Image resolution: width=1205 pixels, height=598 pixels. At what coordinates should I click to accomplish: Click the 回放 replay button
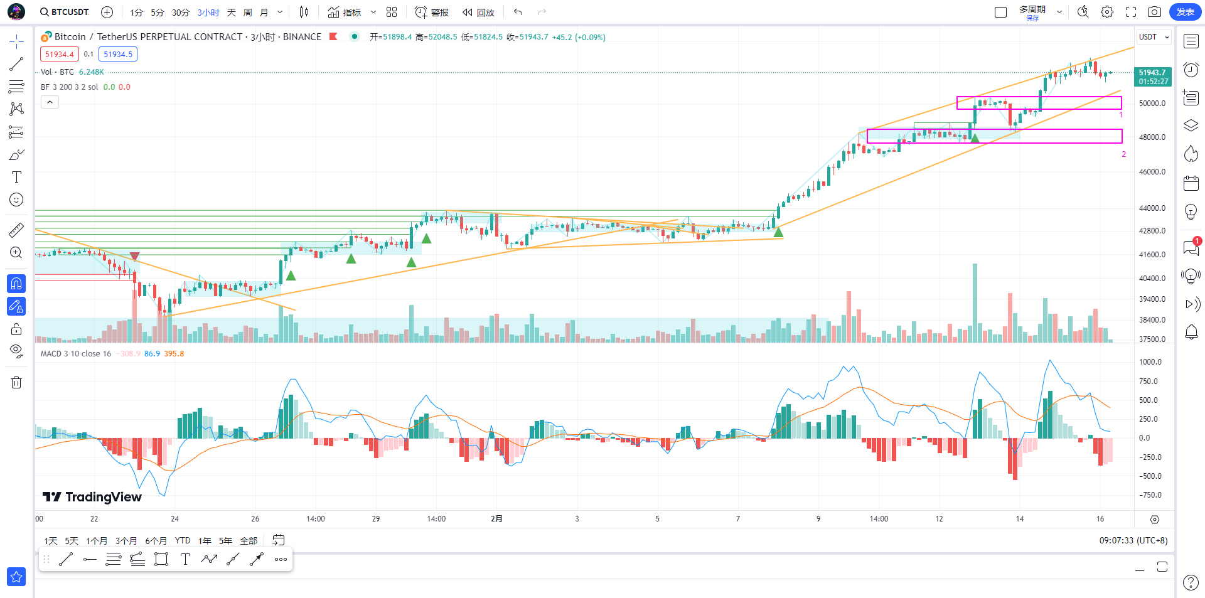coord(478,12)
